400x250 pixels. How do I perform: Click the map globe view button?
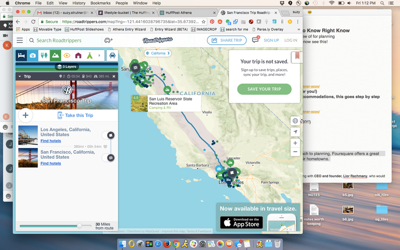(x=295, y=121)
